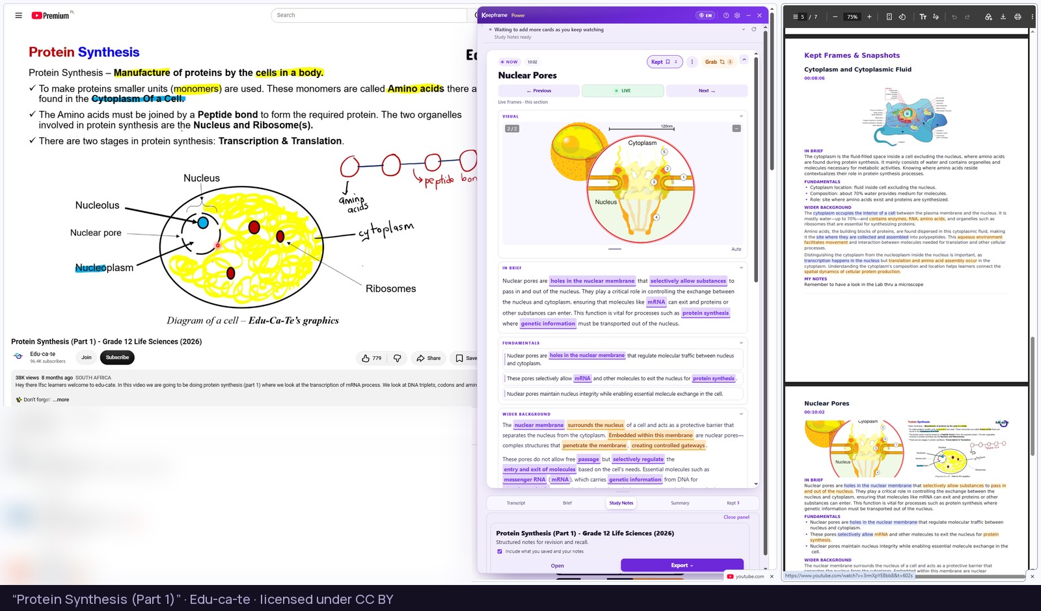The height and width of the screenshot is (611, 1041).
Task: Switch to the Brief tab
Action: click(567, 503)
